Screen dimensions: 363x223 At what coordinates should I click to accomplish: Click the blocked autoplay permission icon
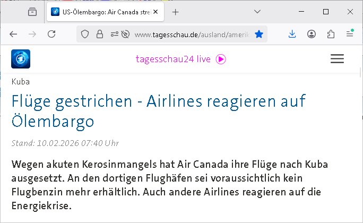tap(125, 34)
